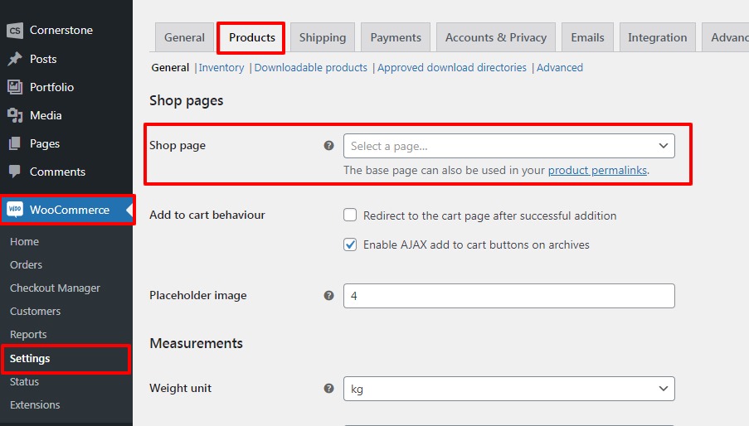Open Downloadable products subsection
Screen dimensions: 749x426
click(x=310, y=68)
